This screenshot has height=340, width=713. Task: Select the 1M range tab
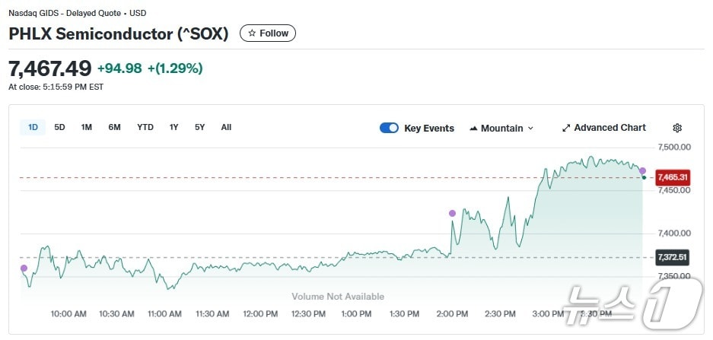tap(87, 128)
